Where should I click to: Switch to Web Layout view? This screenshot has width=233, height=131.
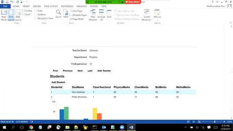click(x=18, y=15)
